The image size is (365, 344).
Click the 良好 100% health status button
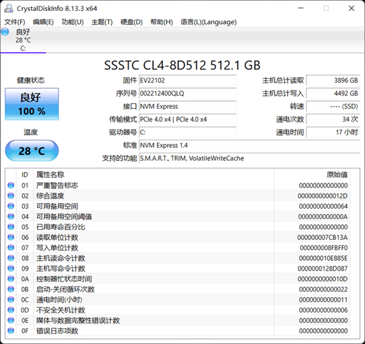tap(32, 104)
